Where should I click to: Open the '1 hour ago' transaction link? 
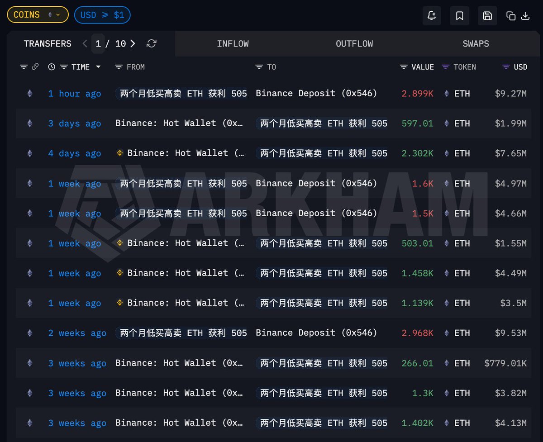(75, 94)
